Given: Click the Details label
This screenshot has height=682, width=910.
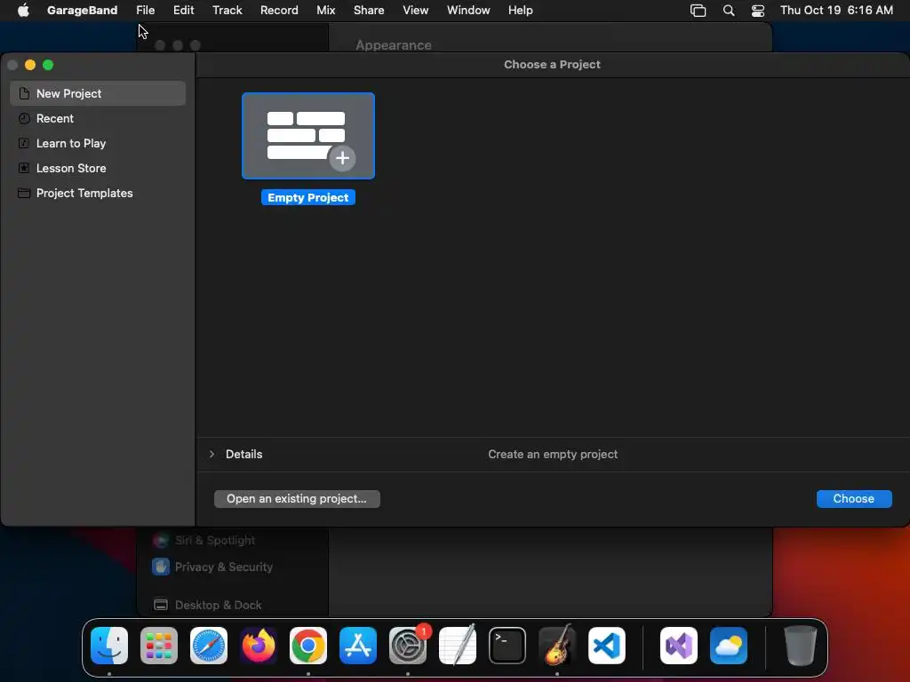Looking at the screenshot, I should tap(243, 454).
